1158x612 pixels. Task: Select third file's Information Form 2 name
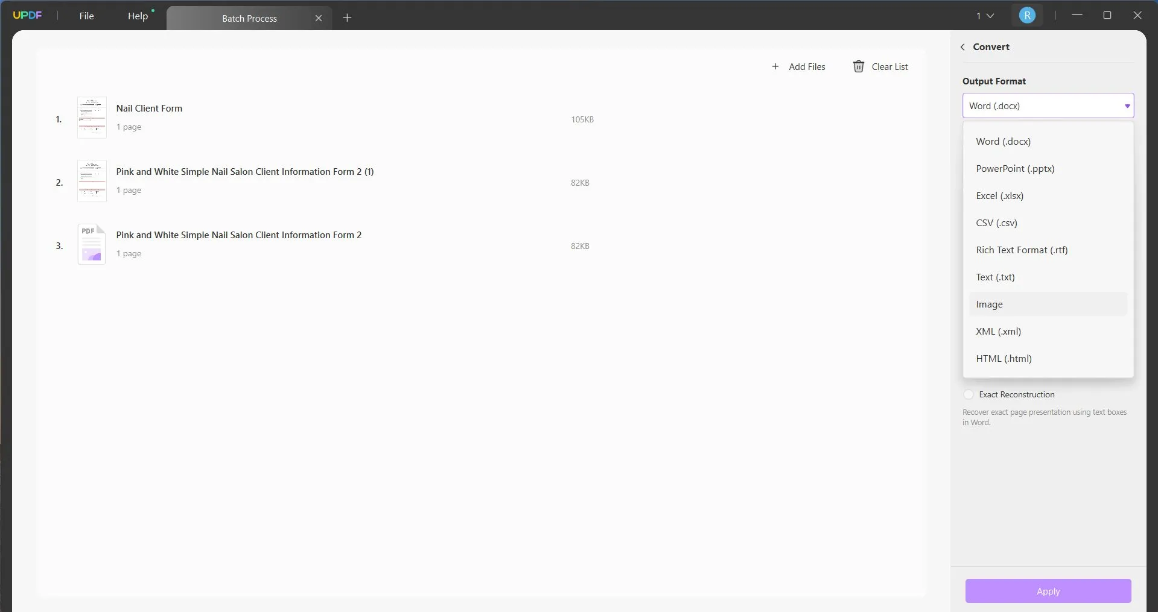tap(239, 235)
